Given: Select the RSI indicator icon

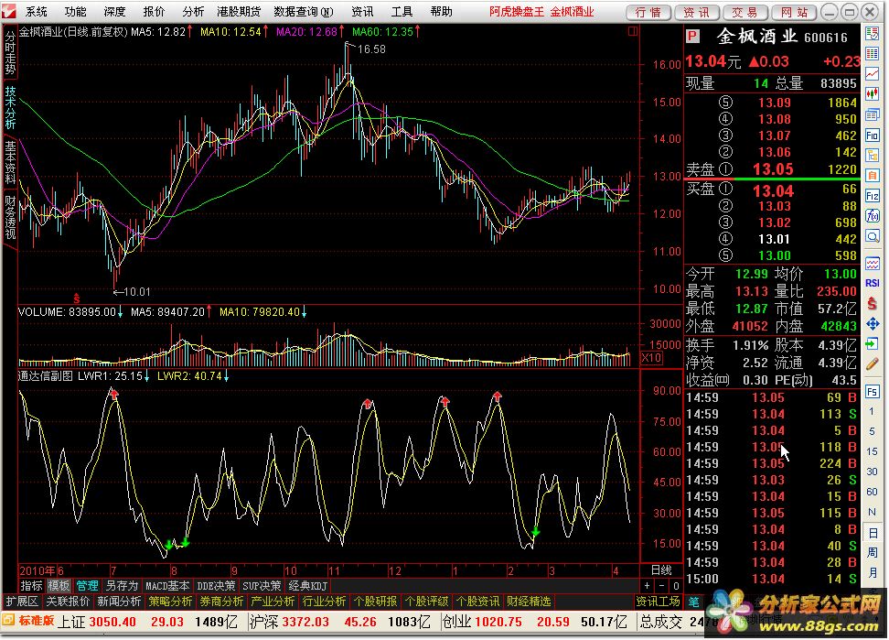Looking at the screenshot, I should (872, 283).
